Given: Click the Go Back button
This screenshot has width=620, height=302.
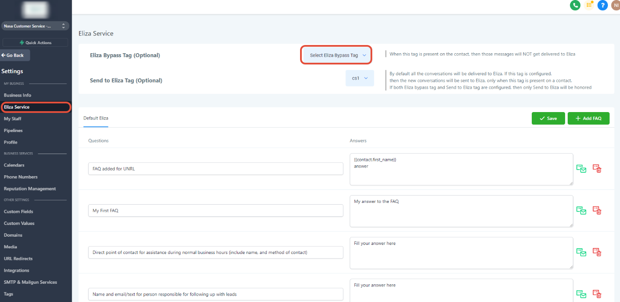Looking at the screenshot, I should [15, 55].
